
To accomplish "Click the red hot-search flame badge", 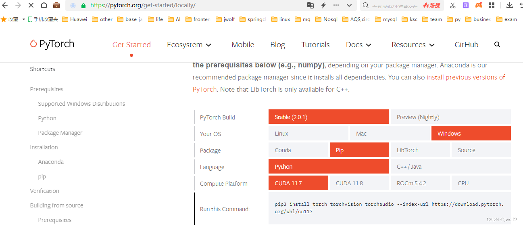I will pos(432,5).
